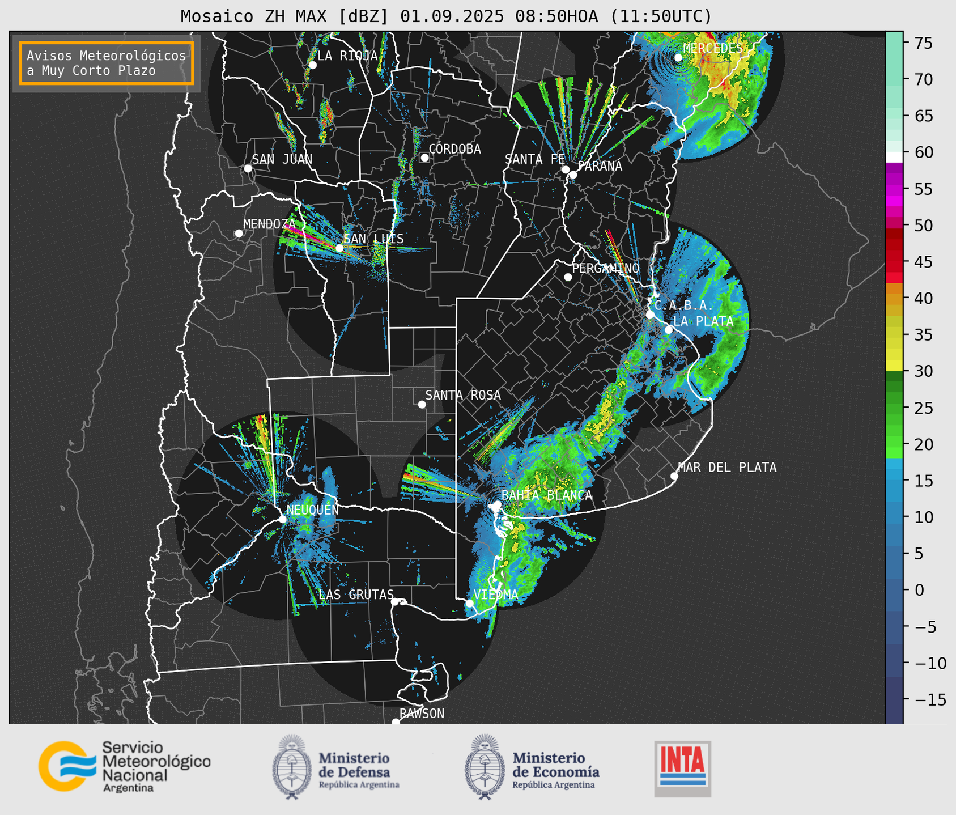Click the MENDOZA label text
The height and width of the screenshot is (815, 956).
tap(269, 224)
